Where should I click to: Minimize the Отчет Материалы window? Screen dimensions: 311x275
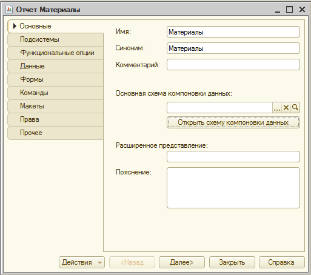click(x=278, y=10)
